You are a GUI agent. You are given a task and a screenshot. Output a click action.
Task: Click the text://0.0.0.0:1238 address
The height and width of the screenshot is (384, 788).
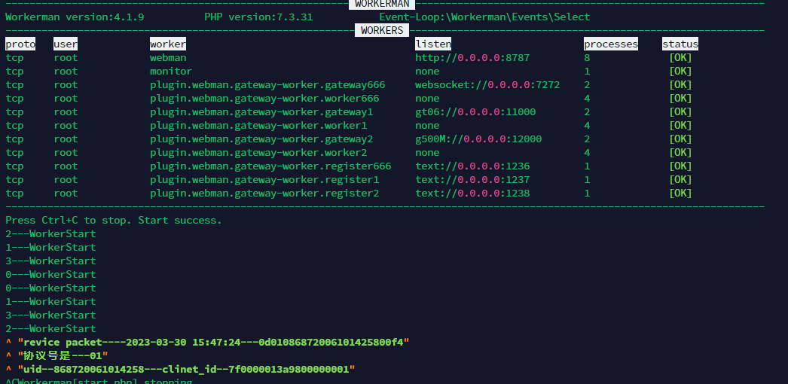(x=472, y=194)
